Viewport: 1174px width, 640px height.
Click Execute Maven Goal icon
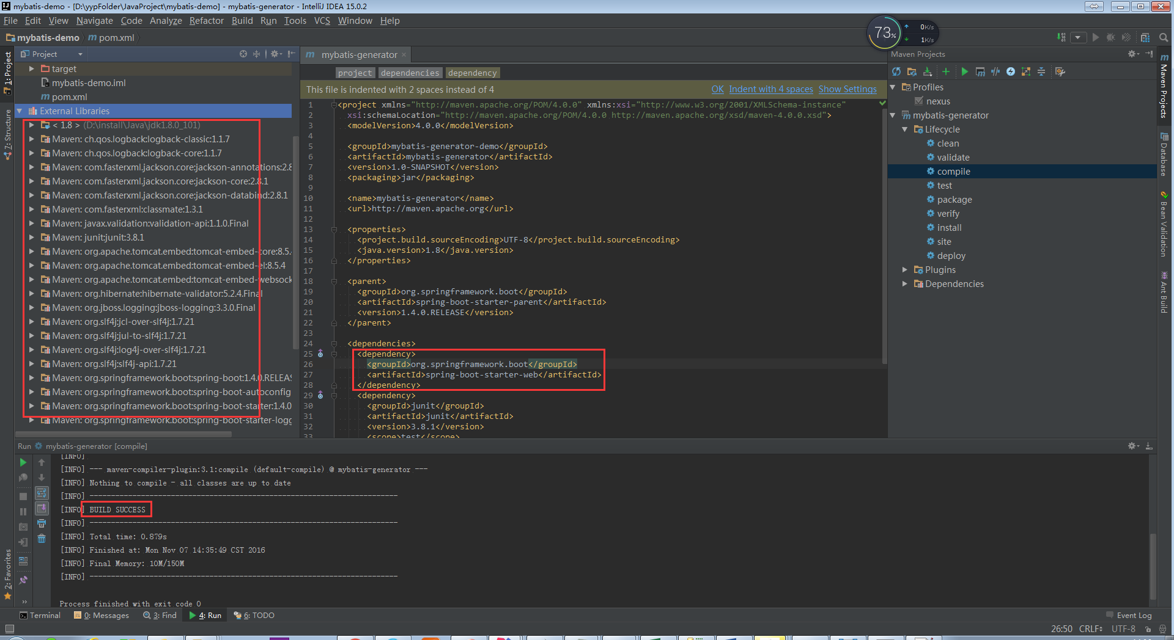click(980, 72)
